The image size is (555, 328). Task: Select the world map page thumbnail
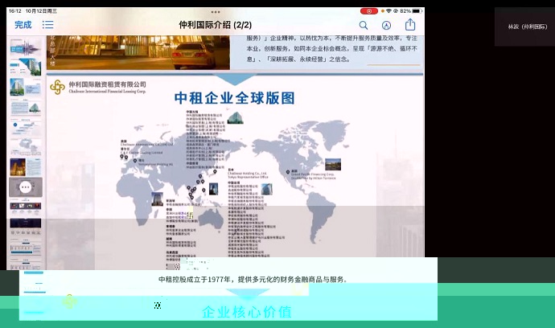(26, 147)
